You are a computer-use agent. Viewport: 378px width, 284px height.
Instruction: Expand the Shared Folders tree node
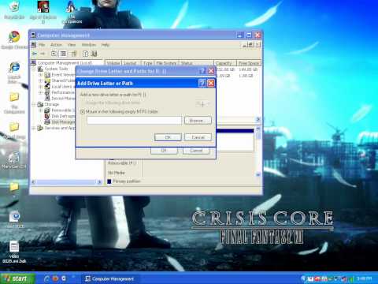(x=41, y=80)
